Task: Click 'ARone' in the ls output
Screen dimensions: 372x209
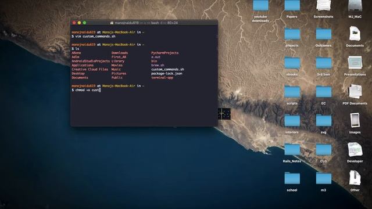Action: pos(76,53)
